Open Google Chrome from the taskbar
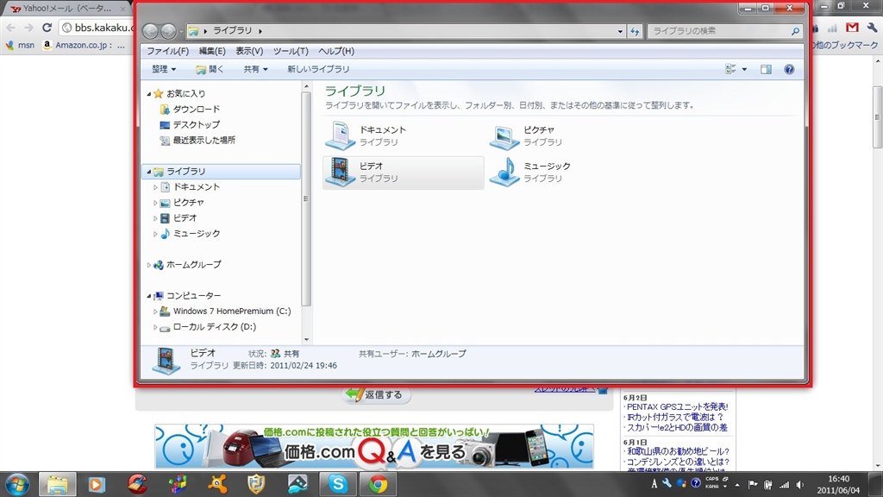The height and width of the screenshot is (497, 883). tap(377, 484)
